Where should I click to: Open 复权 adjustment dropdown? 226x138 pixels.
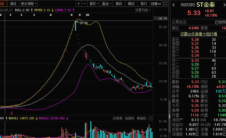click(94, 4)
